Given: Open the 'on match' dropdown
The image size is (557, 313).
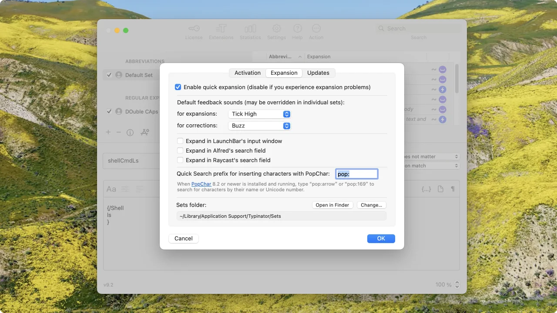Looking at the screenshot, I should click(x=430, y=166).
